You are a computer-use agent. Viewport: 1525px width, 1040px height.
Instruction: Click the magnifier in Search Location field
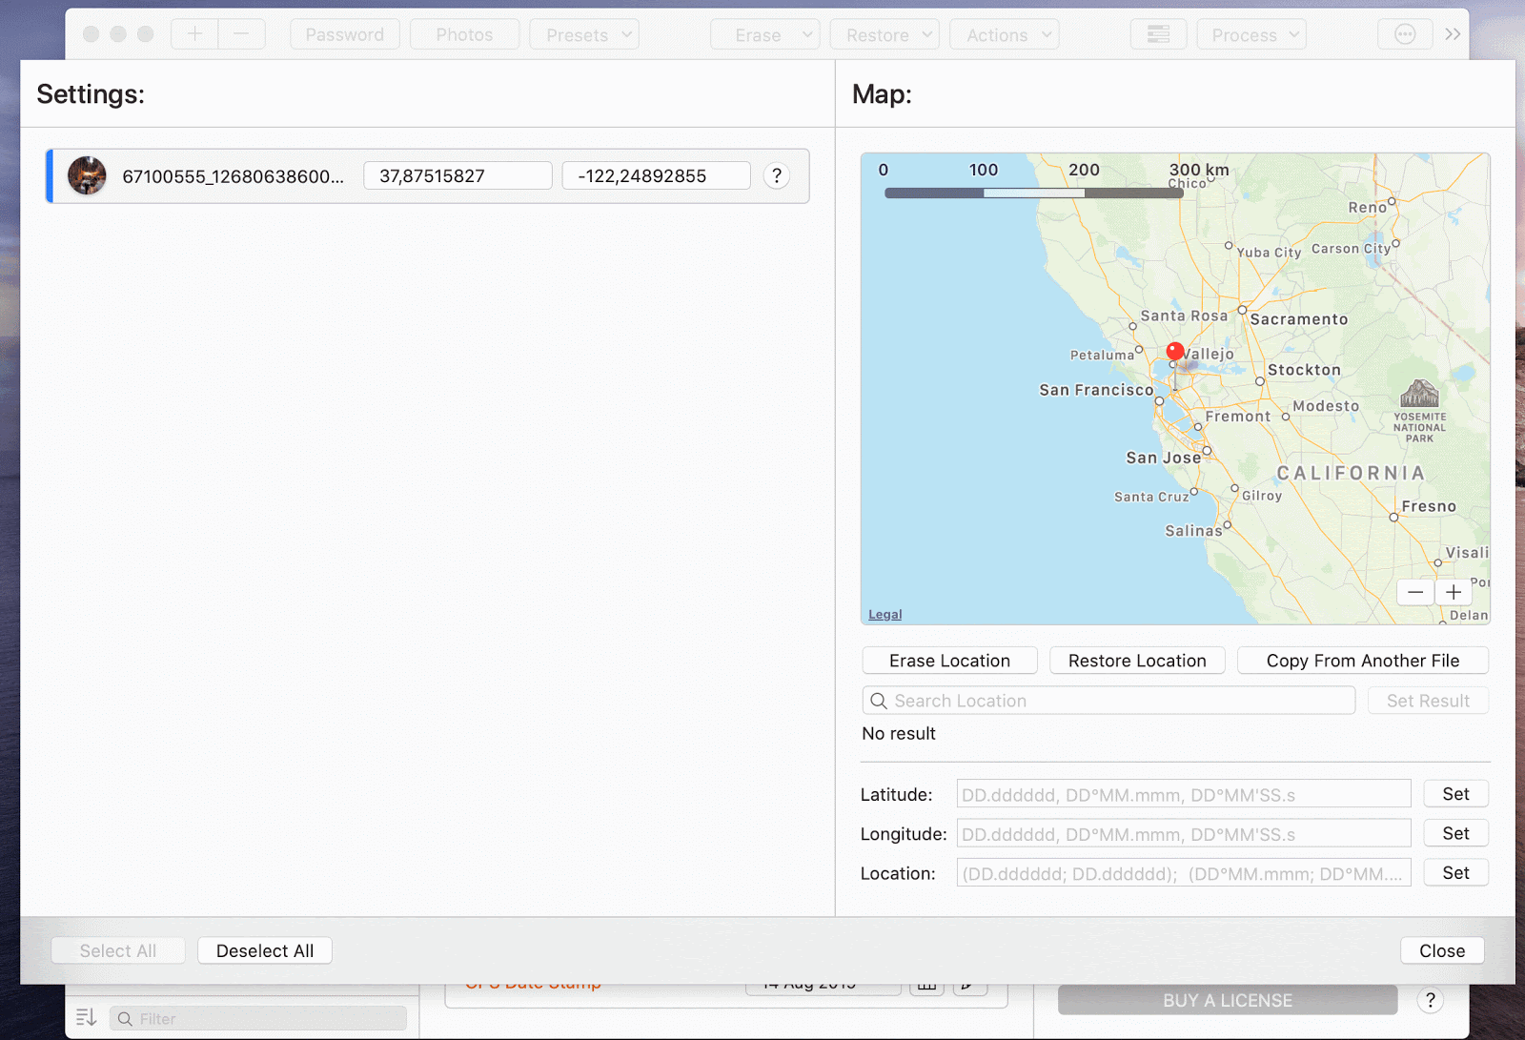879,701
